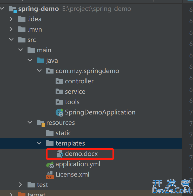This screenshot has height=196, width=193.
Task: Select the target folder
Action: point(36,194)
